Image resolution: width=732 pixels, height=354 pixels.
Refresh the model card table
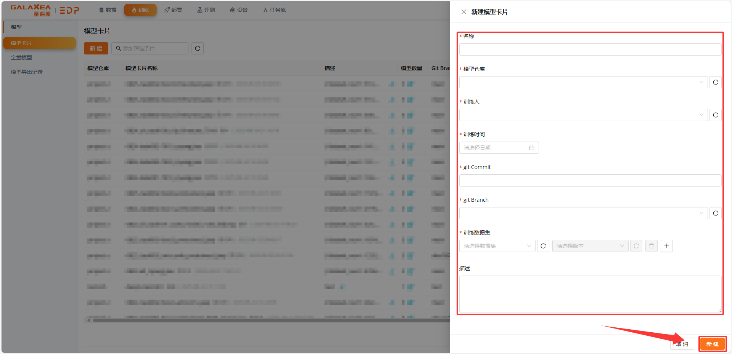coord(197,48)
